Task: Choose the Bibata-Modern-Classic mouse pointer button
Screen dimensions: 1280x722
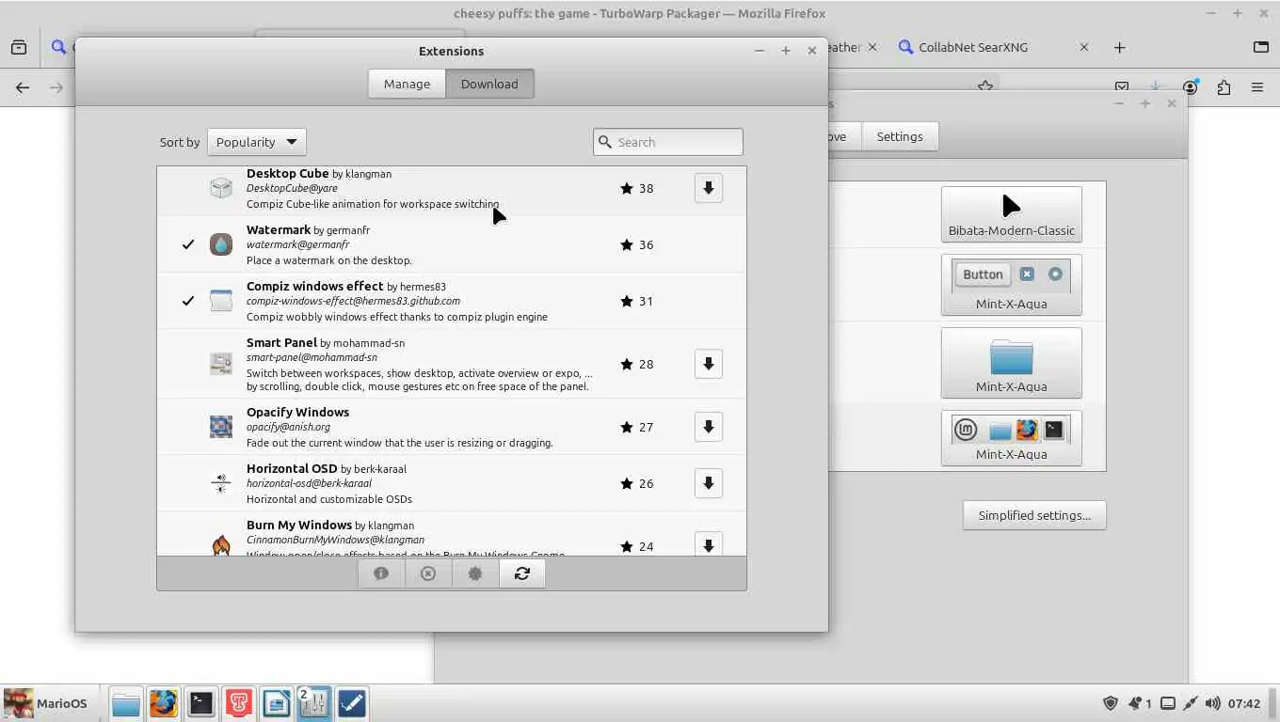Action: 1011,214
